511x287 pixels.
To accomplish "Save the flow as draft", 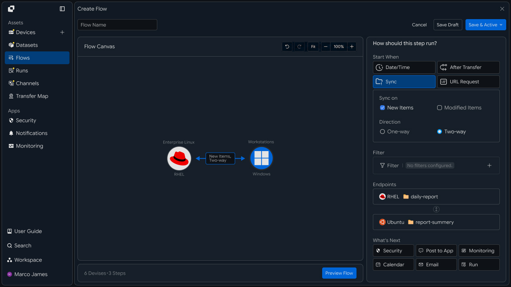I will pos(448,25).
